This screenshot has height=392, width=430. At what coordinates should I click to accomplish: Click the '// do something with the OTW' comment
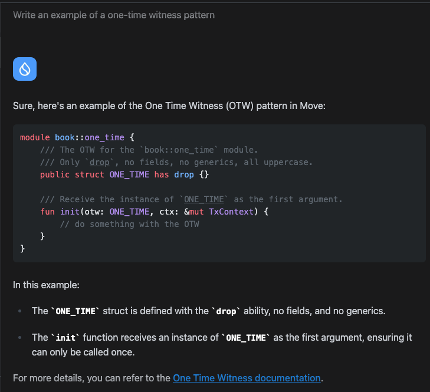129,224
